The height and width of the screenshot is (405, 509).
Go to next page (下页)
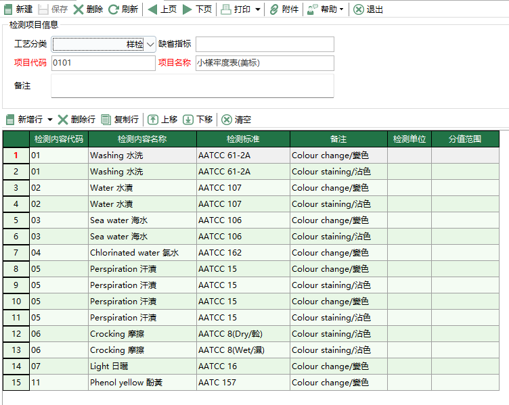pos(187,9)
